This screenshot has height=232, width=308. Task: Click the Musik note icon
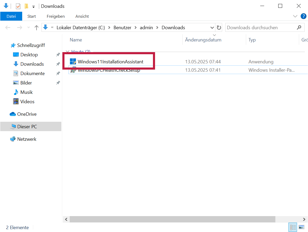pyautogui.click(x=16, y=92)
